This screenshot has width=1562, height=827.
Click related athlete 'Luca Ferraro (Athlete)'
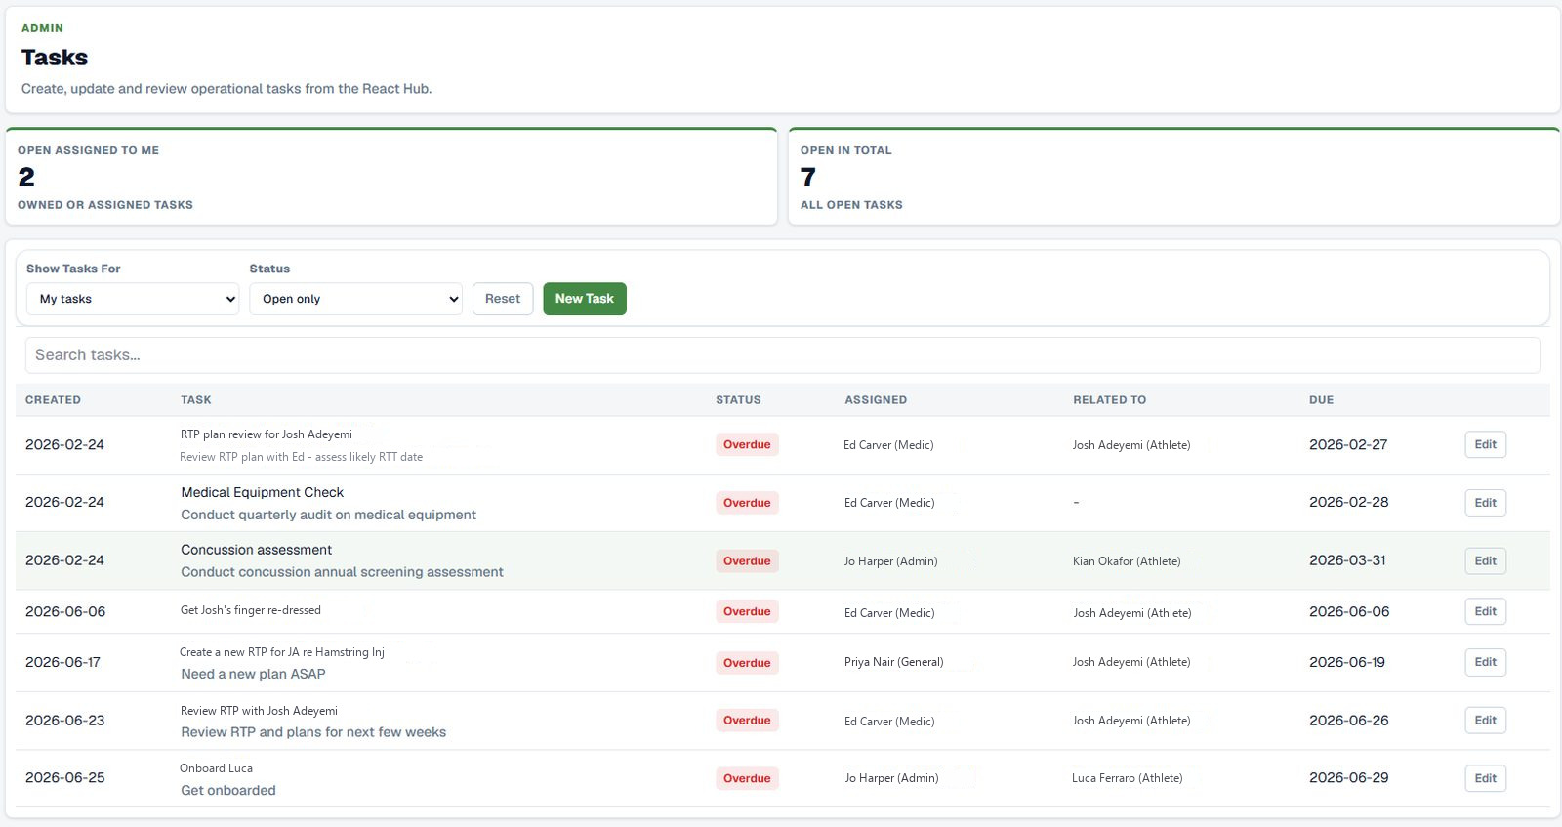(1127, 778)
